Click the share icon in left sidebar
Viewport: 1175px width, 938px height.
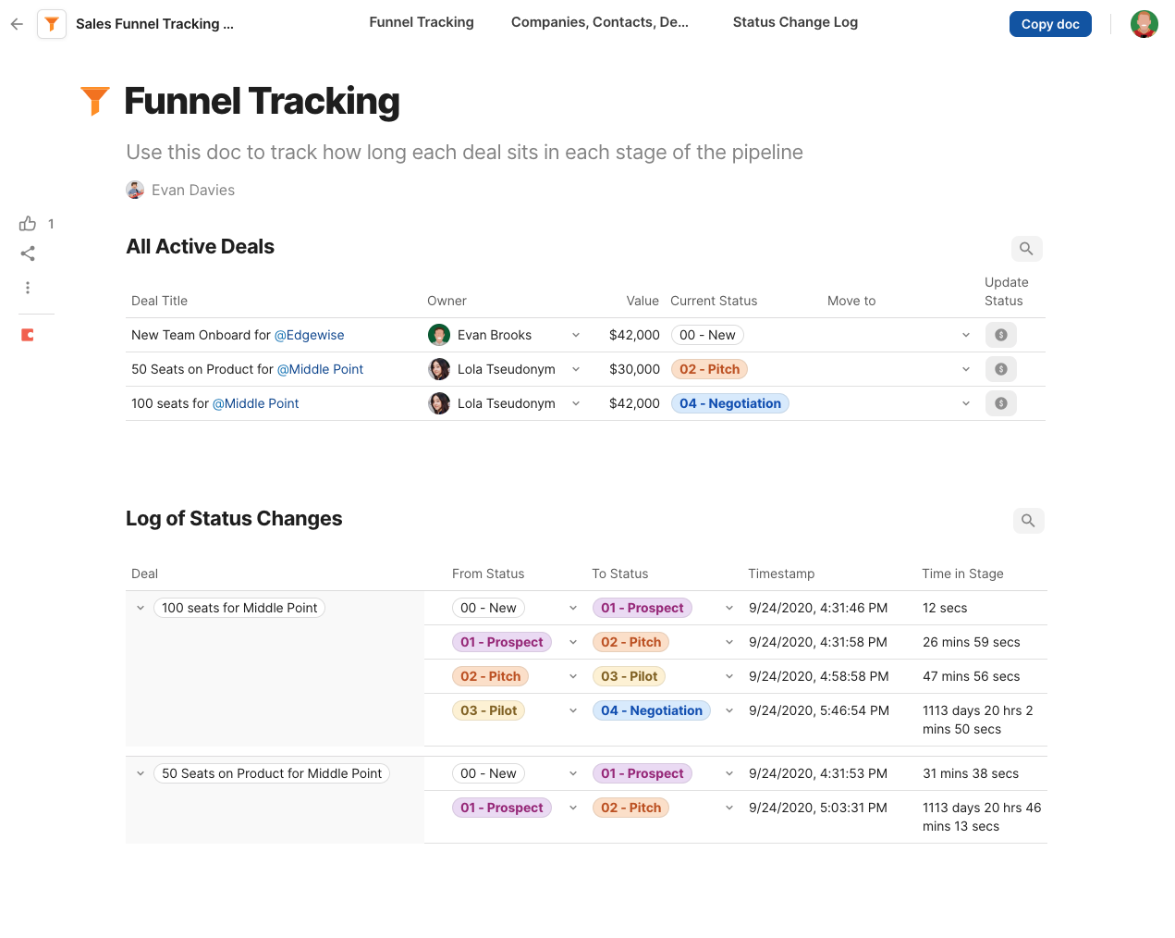click(x=28, y=253)
